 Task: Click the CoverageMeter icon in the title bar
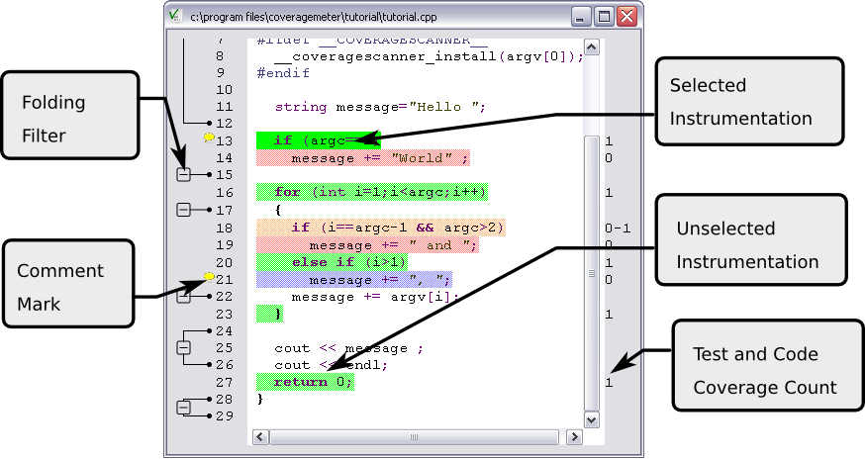(x=175, y=16)
